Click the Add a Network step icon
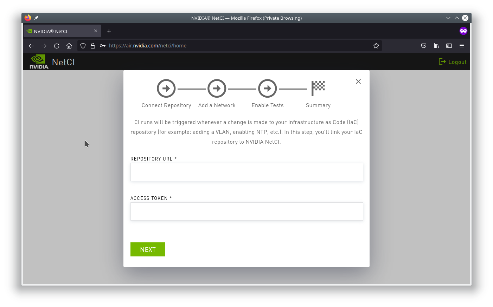Screen dimensions: 493x307 coord(217,89)
